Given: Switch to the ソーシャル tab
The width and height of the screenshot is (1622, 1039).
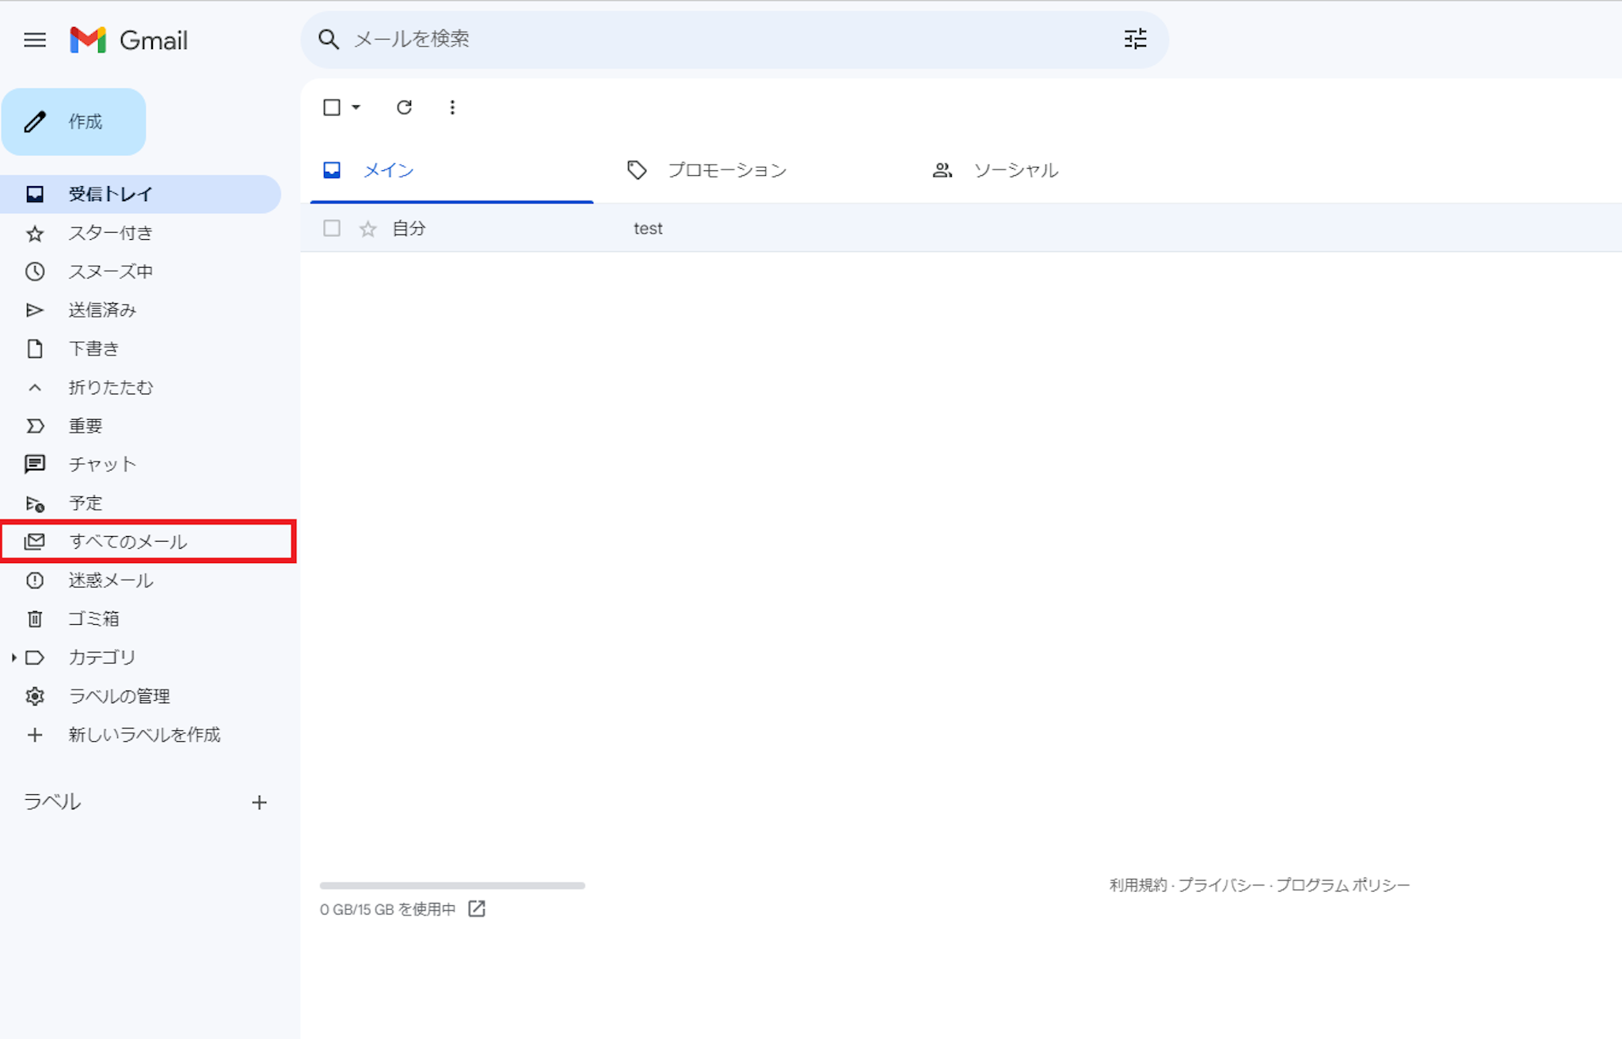Looking at the screenshot, I should (x=1015, y=170).
